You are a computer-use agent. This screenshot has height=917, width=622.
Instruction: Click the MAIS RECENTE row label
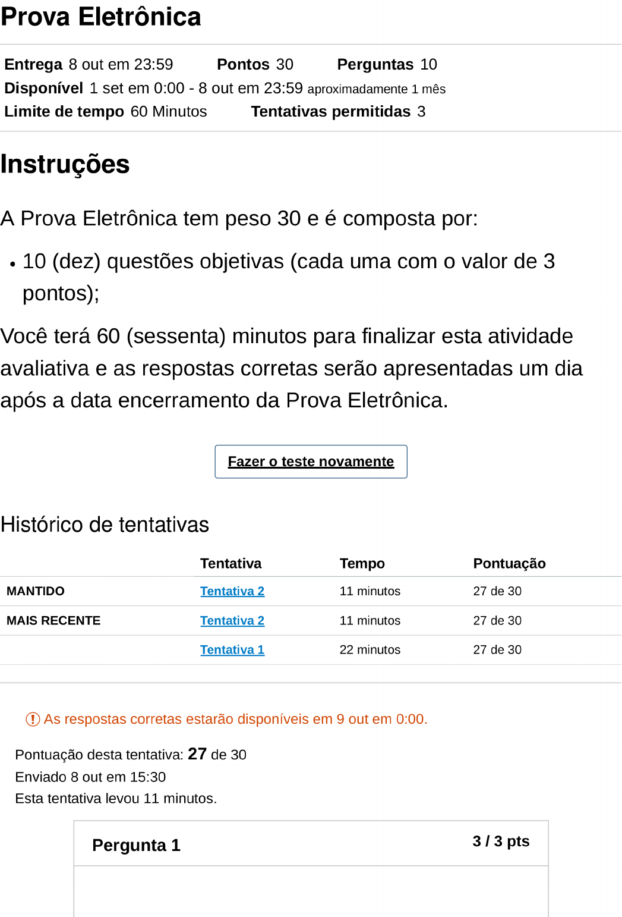coord(53,620)
